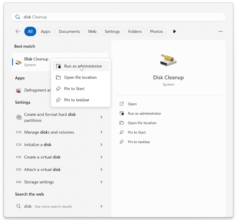Click the large Disk Cleanup icon in preview pane
Viewport: 236px width, 220px height.
tap(168, 60)
